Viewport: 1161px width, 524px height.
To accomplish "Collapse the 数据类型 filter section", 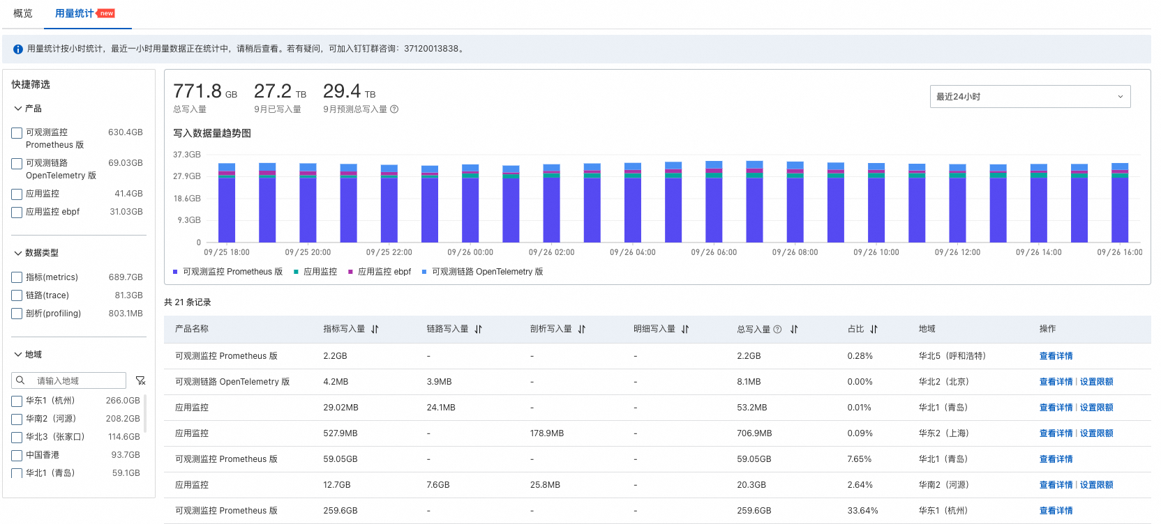I will coord(18,253).
